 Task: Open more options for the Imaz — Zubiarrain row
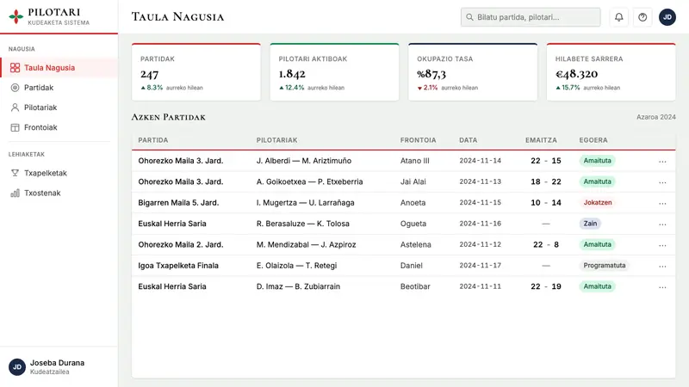[662, 287]
